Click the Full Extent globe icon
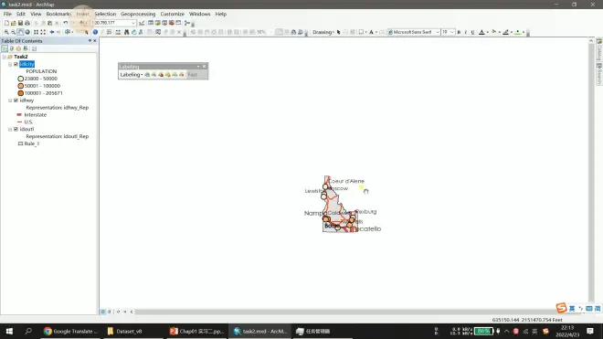The image size is (603, 339). point(27,32)
